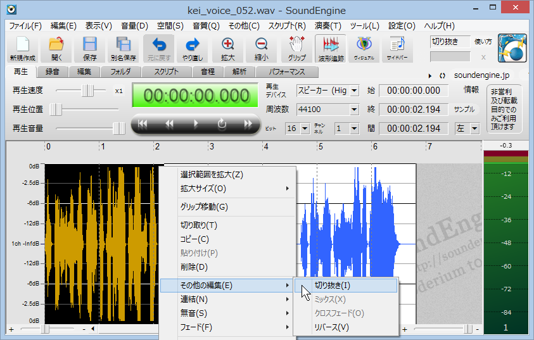The image size is (534, 340).
Task: Click the 新規作成 new file icon
Action: 22,48
